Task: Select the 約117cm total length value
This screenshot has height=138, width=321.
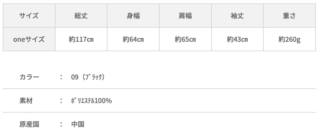Action: click(81, 39)
